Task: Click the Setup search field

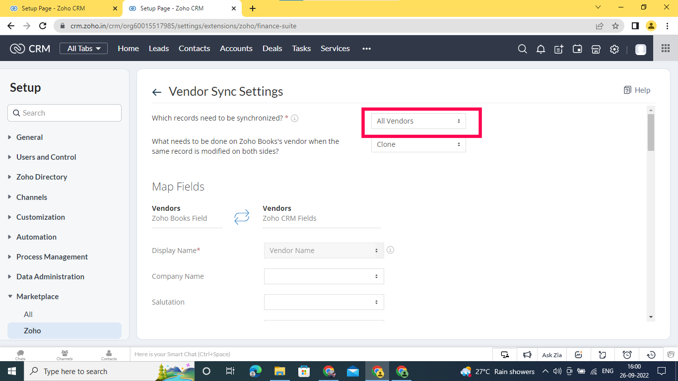Action: tap(65, 113)
